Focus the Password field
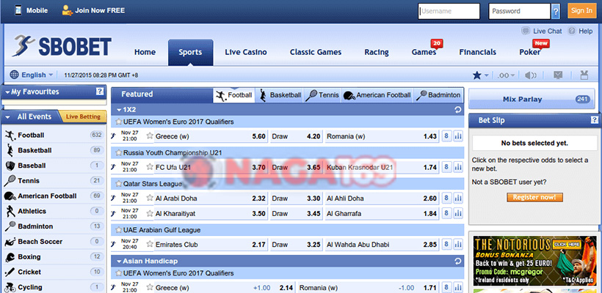Image resolution: width=602 pixels, height=293 pixels. (x=520, y=11)
